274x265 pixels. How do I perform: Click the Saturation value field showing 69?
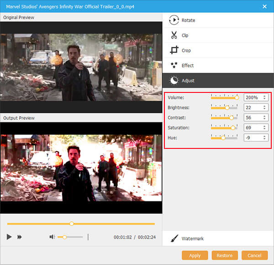(256, 127)
